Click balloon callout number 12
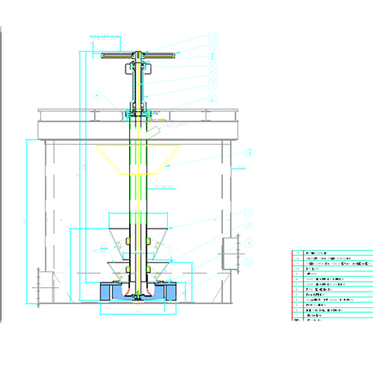 (x=213, y=36)
